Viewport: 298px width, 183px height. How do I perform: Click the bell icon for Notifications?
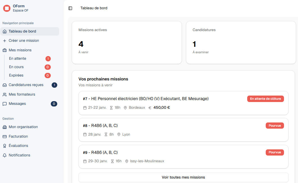click(x=4, y=155)
